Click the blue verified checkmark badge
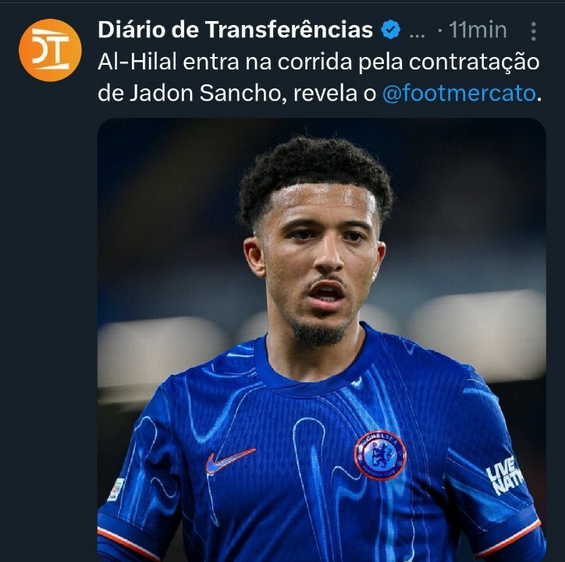The height and width of the screenshot is (562, 565). [391, 30]
